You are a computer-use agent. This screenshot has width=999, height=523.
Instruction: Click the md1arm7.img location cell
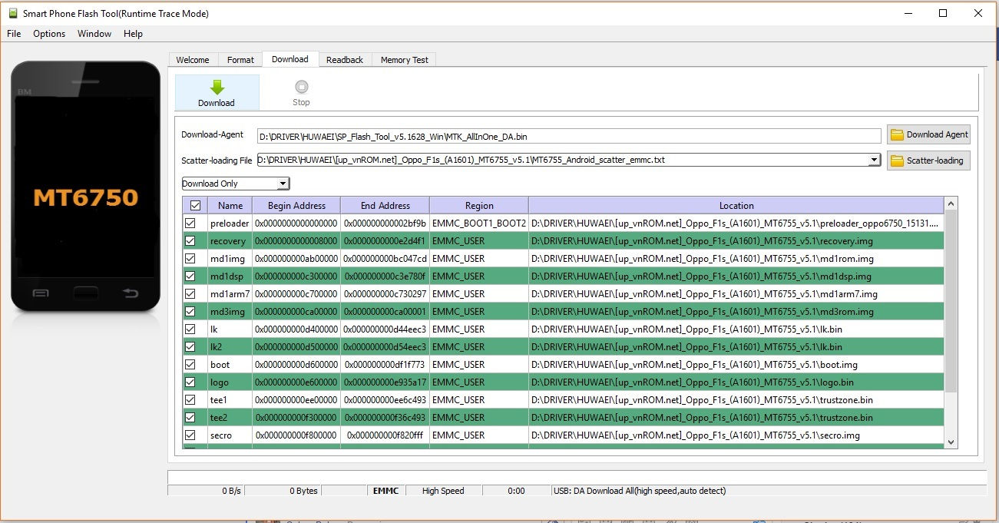(x=736, y=293)
